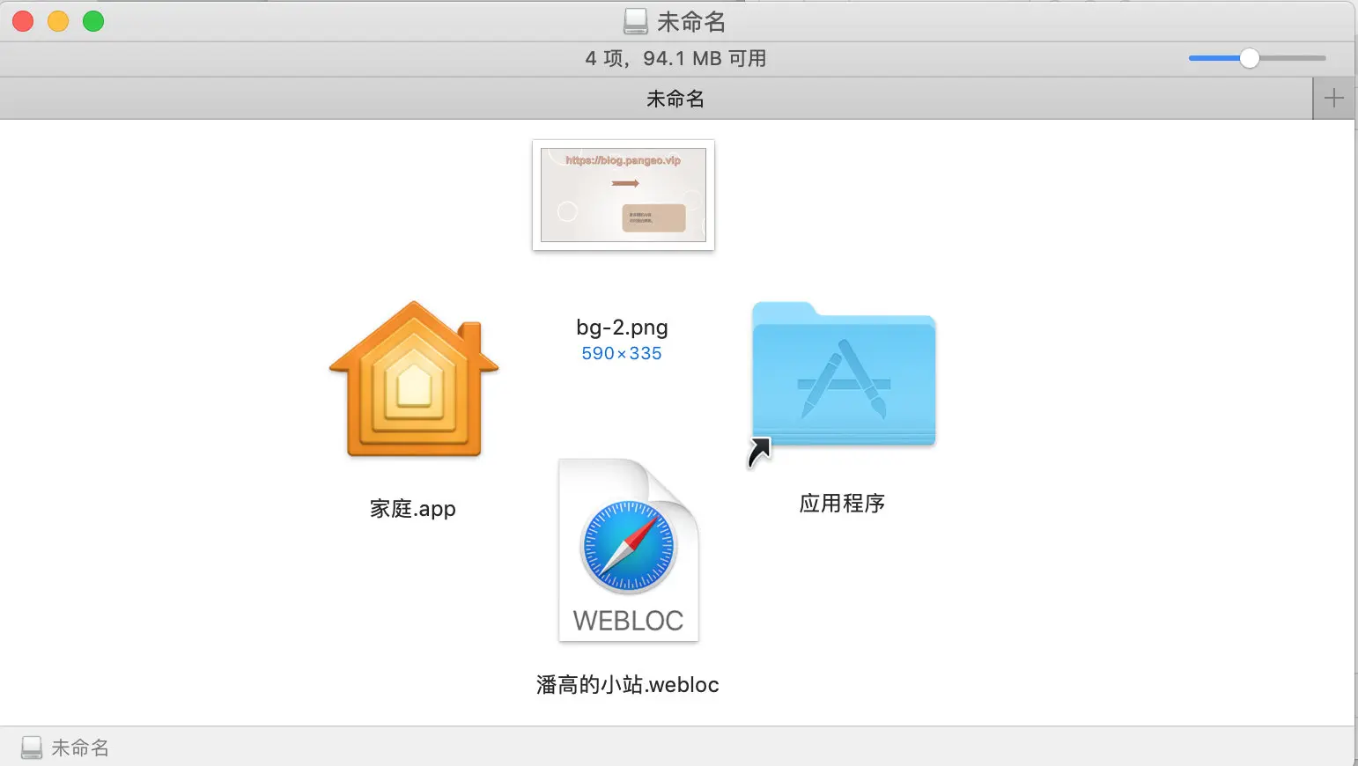
Task: Click the 4 项, 94.1 MB 可用 status text
Action: (x=675, y=58)
